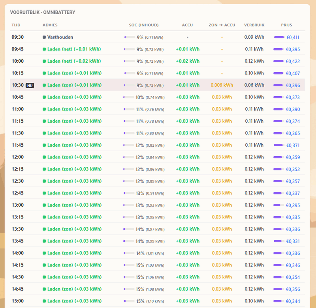The image size is (316, 308).
Task: Click price €0,331 at 13:45
Action: pyautogui.click(x=293, y=241)
